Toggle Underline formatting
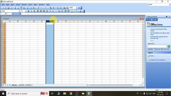This screenshot has width=171, height=96. pyautogui.click(x=34, y=11)
